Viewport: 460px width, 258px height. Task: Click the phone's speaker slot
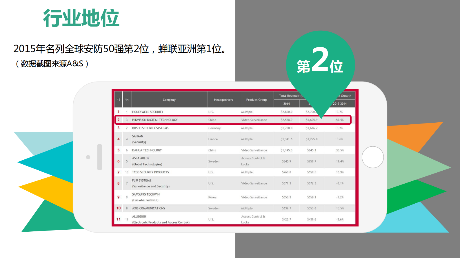coord(100,157)
